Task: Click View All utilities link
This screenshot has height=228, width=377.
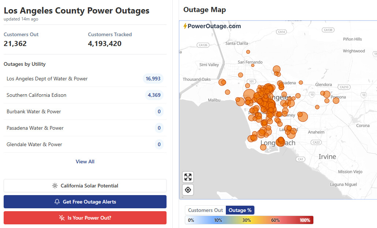Action: tap(85, 161)
